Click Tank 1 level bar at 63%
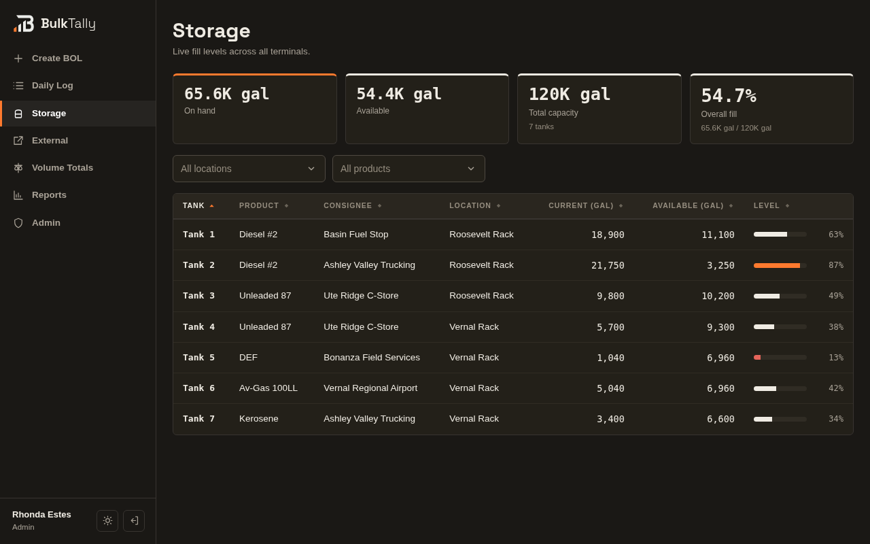Viewport: 870px width, 544px height. click(780, 235)
